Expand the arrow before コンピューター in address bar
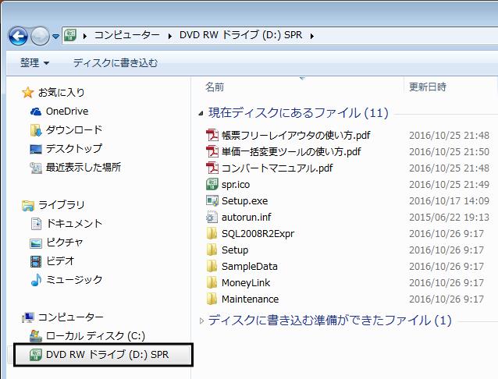 pos(85,36)
